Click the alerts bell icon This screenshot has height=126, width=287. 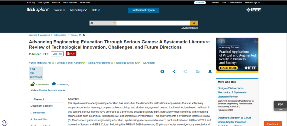point(210,71)
